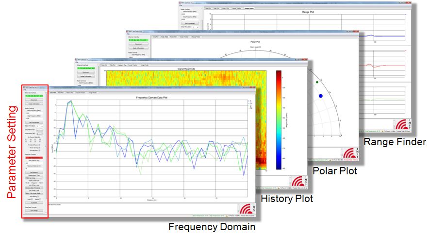429x235 pixels.
Task: Click the Set Distance button
Action: pyautogui.click(x=34, y=172)
